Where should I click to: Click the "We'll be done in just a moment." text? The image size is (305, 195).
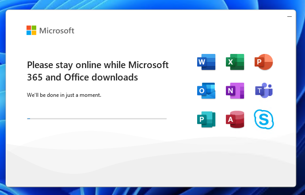tap(64, 95)
